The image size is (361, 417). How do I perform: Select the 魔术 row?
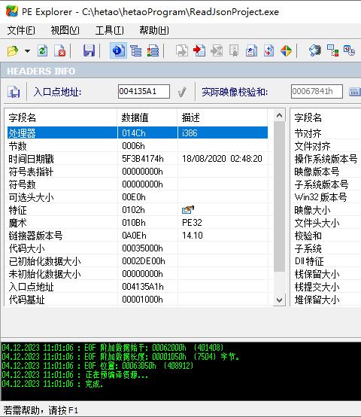[x=138, y=223]
